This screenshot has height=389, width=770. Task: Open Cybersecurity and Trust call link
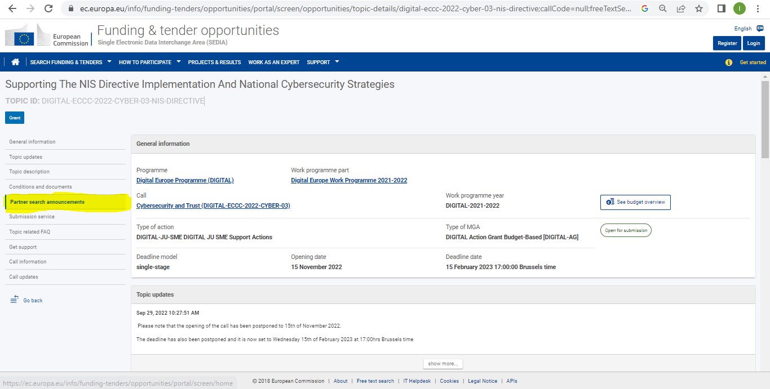pos(213,205)
